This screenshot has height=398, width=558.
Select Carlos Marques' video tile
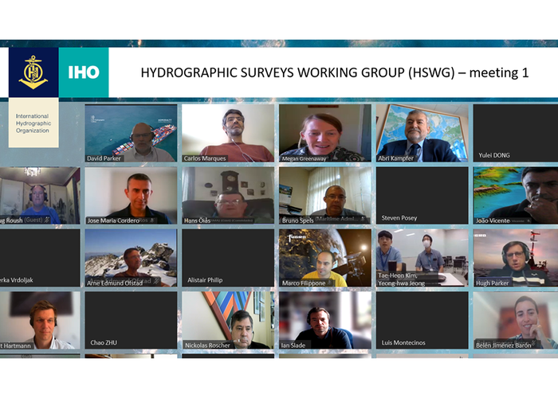point(228,133)
